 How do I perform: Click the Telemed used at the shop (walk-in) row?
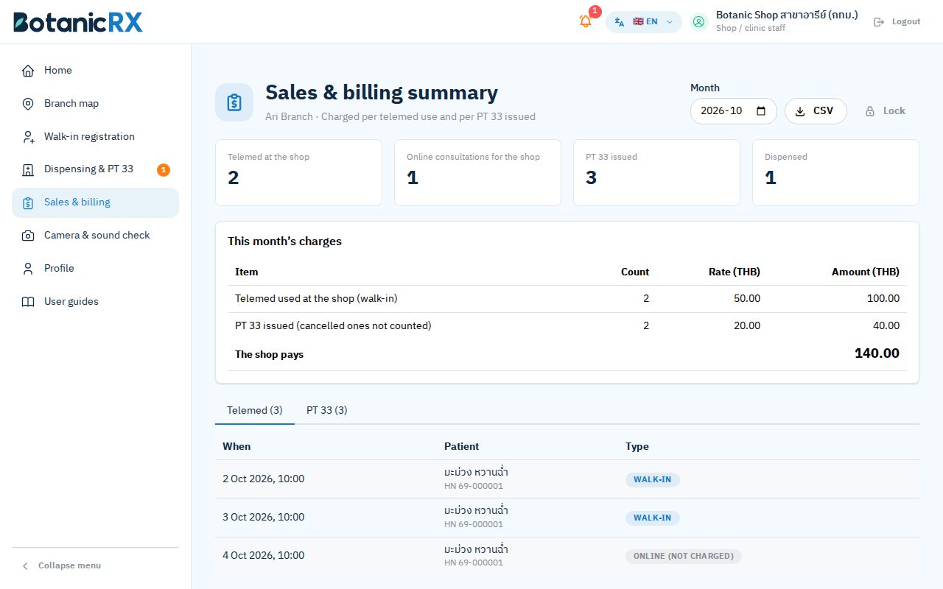point(567,299)
